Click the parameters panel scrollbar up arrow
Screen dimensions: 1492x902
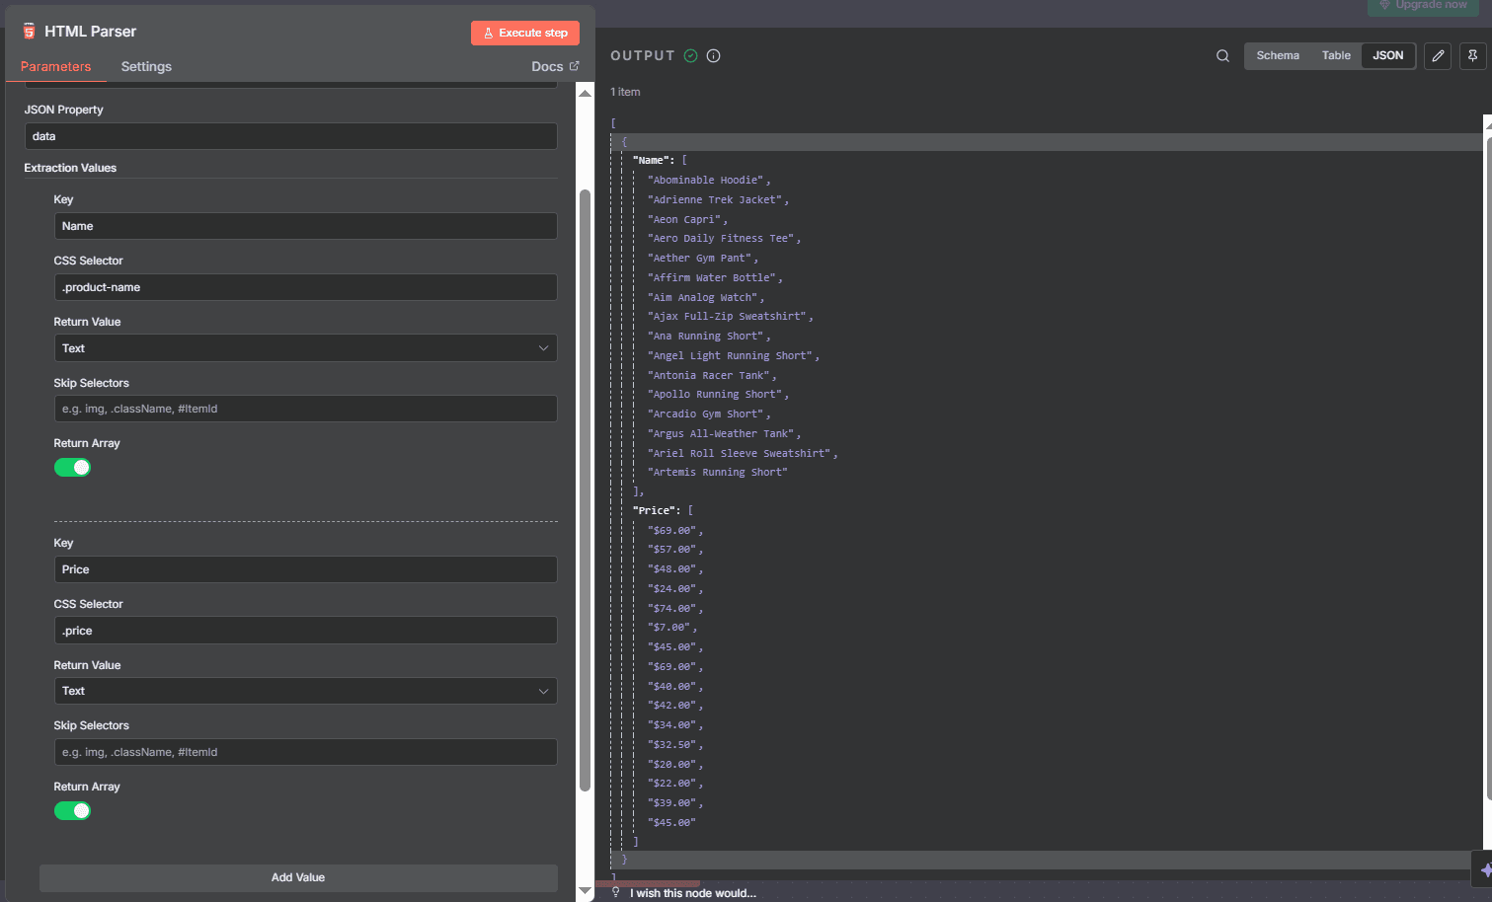(585, 93)
